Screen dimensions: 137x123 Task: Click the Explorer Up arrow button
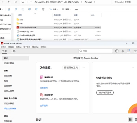click(9, 2)
